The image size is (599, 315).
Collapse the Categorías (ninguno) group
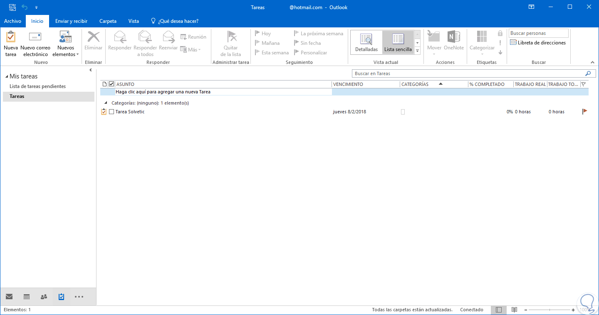pyautogui.click(x=106, y=103)
